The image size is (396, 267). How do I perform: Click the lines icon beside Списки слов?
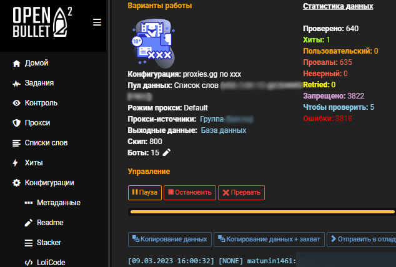[x=16, y=143]
